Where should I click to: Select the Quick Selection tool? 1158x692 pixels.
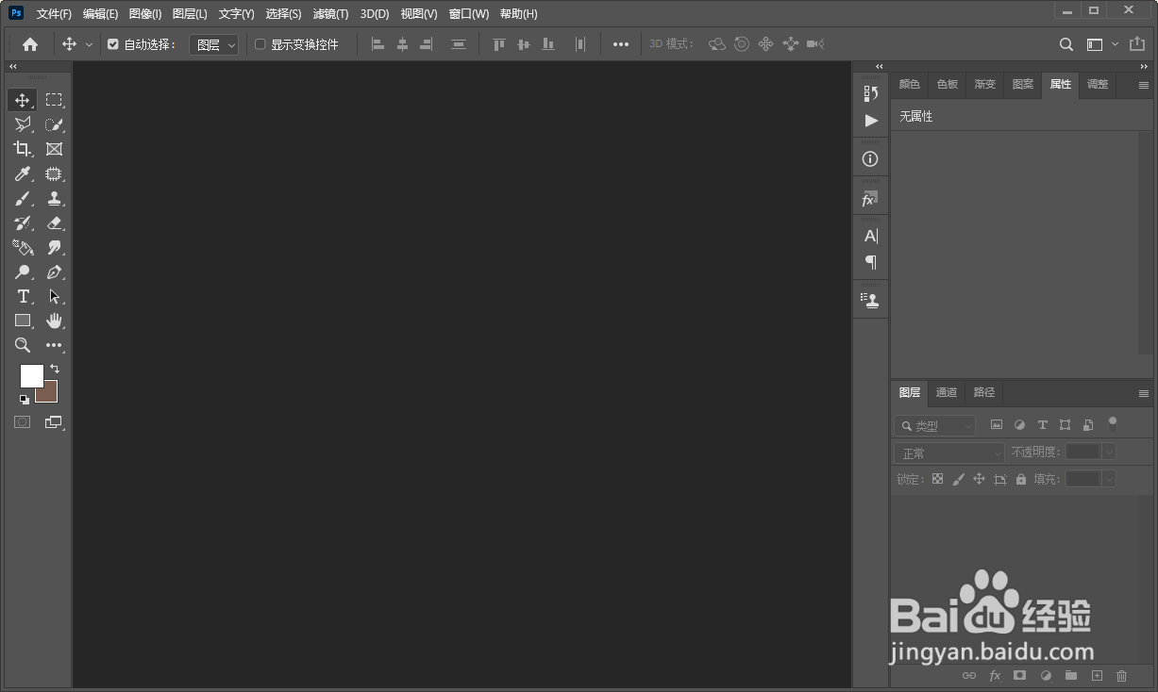point(55,124)
